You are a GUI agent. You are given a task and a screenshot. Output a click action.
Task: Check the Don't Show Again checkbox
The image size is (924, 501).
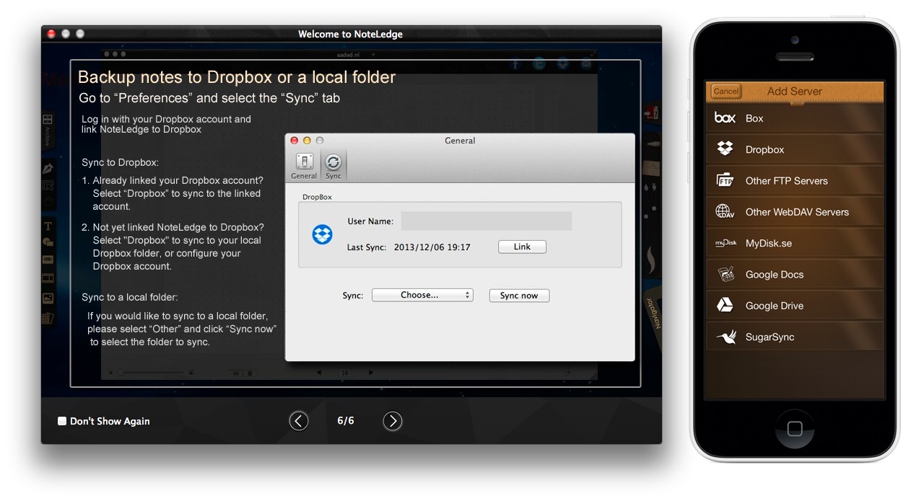[x=62, y=421]
